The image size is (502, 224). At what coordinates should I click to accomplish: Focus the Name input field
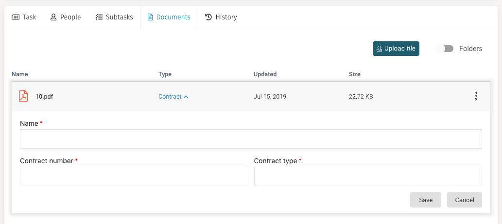tap(251, 139)
